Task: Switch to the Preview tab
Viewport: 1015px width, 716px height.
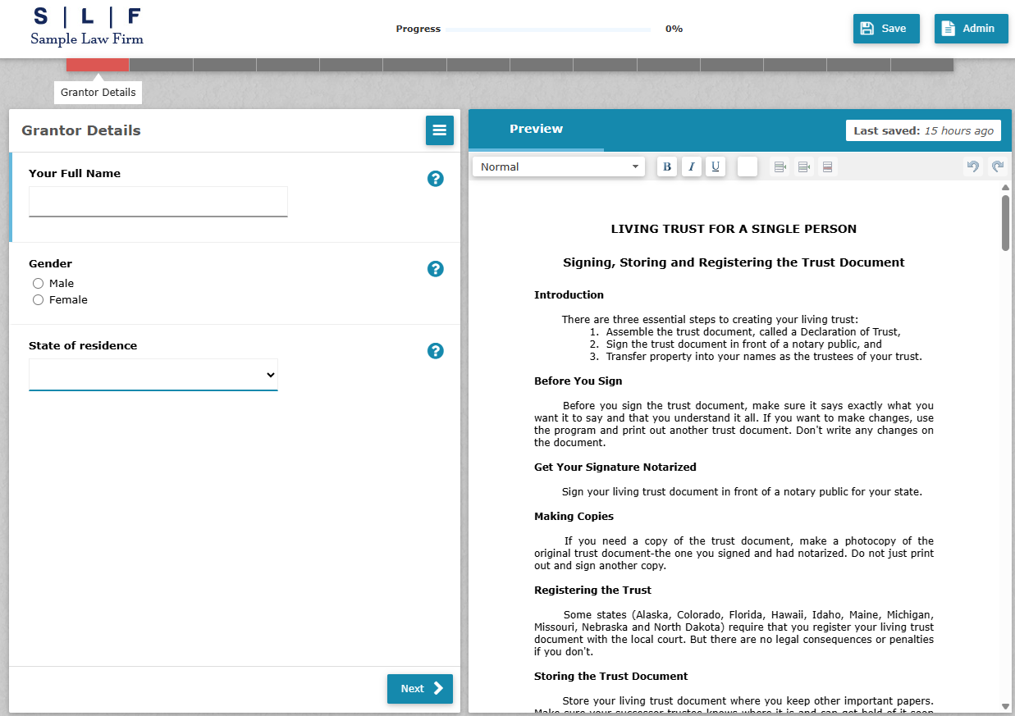Action: tap(536, 128)
